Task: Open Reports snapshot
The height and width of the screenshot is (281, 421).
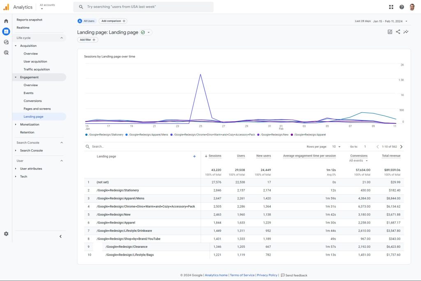Action: 29,20
